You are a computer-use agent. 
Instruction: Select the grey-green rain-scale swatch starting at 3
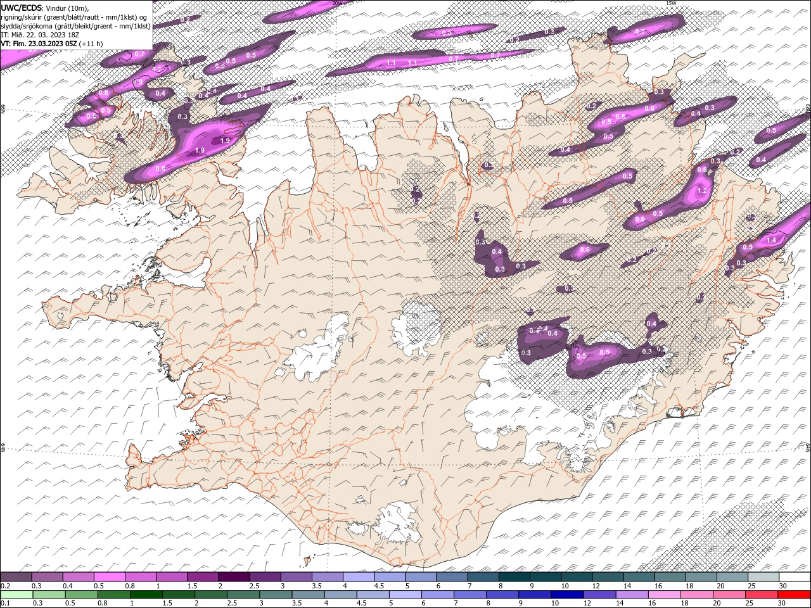tap(275, 595)
